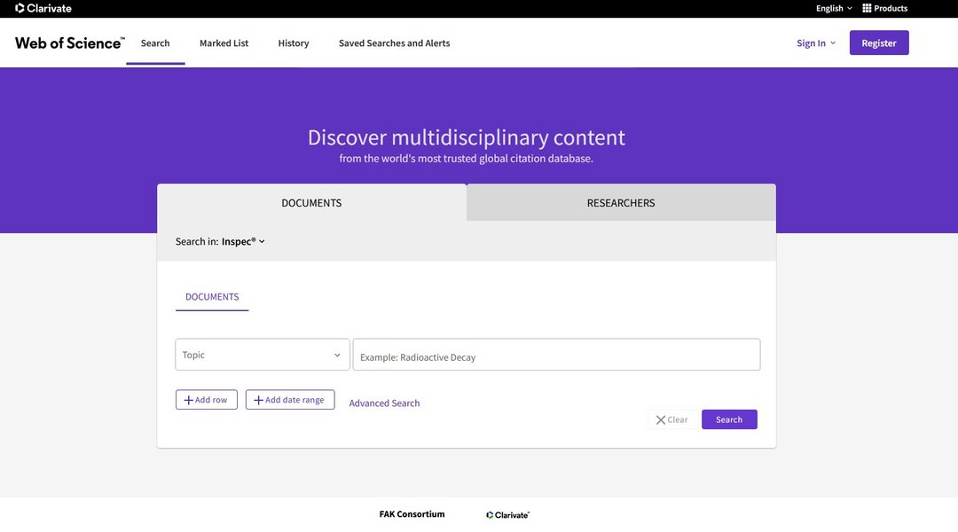Click the Clear button
958x532 pixels.
671,419
